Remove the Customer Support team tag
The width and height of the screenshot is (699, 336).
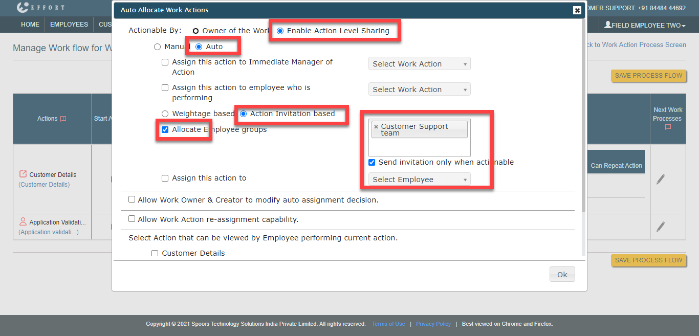tap(376, 127)
